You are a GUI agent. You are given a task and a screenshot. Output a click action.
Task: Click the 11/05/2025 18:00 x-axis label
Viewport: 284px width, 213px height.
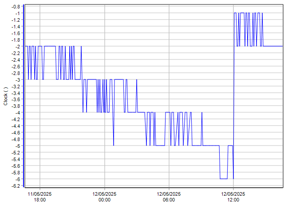click(x=39, y=197)
